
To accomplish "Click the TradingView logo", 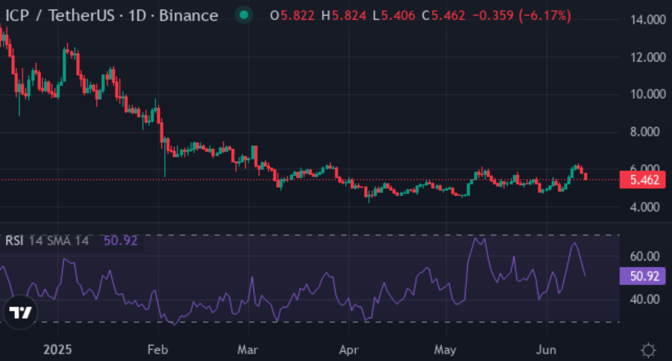I will click(x=21, y=313).
